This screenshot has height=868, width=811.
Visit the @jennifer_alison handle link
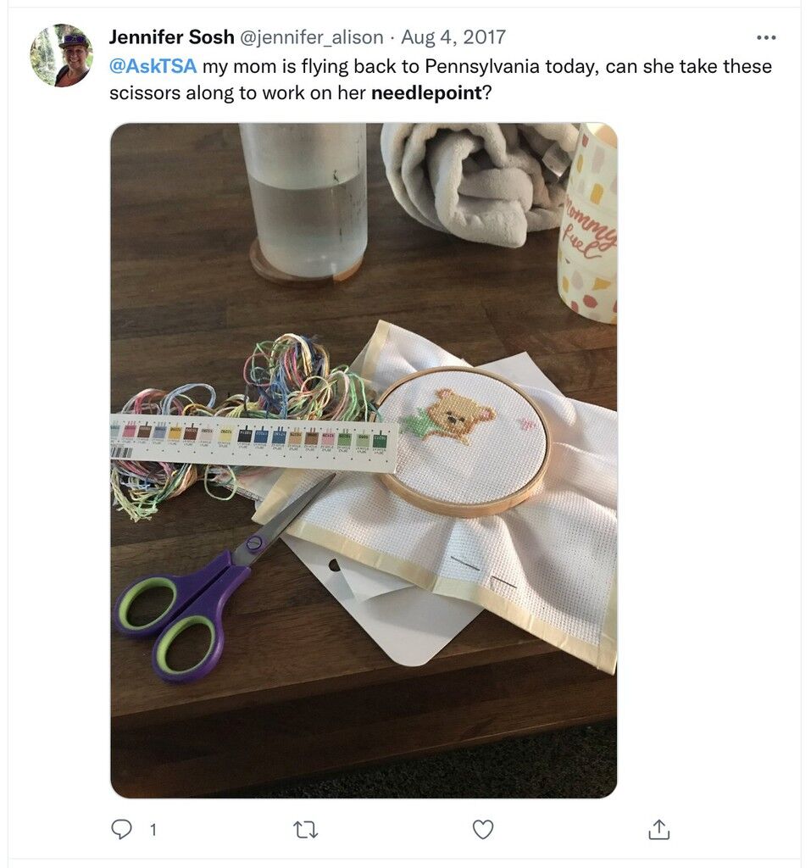[x=311, y=37]
